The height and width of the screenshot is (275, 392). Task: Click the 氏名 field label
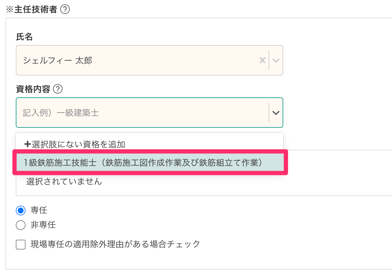pyautogui.click(x=24, y=37)
